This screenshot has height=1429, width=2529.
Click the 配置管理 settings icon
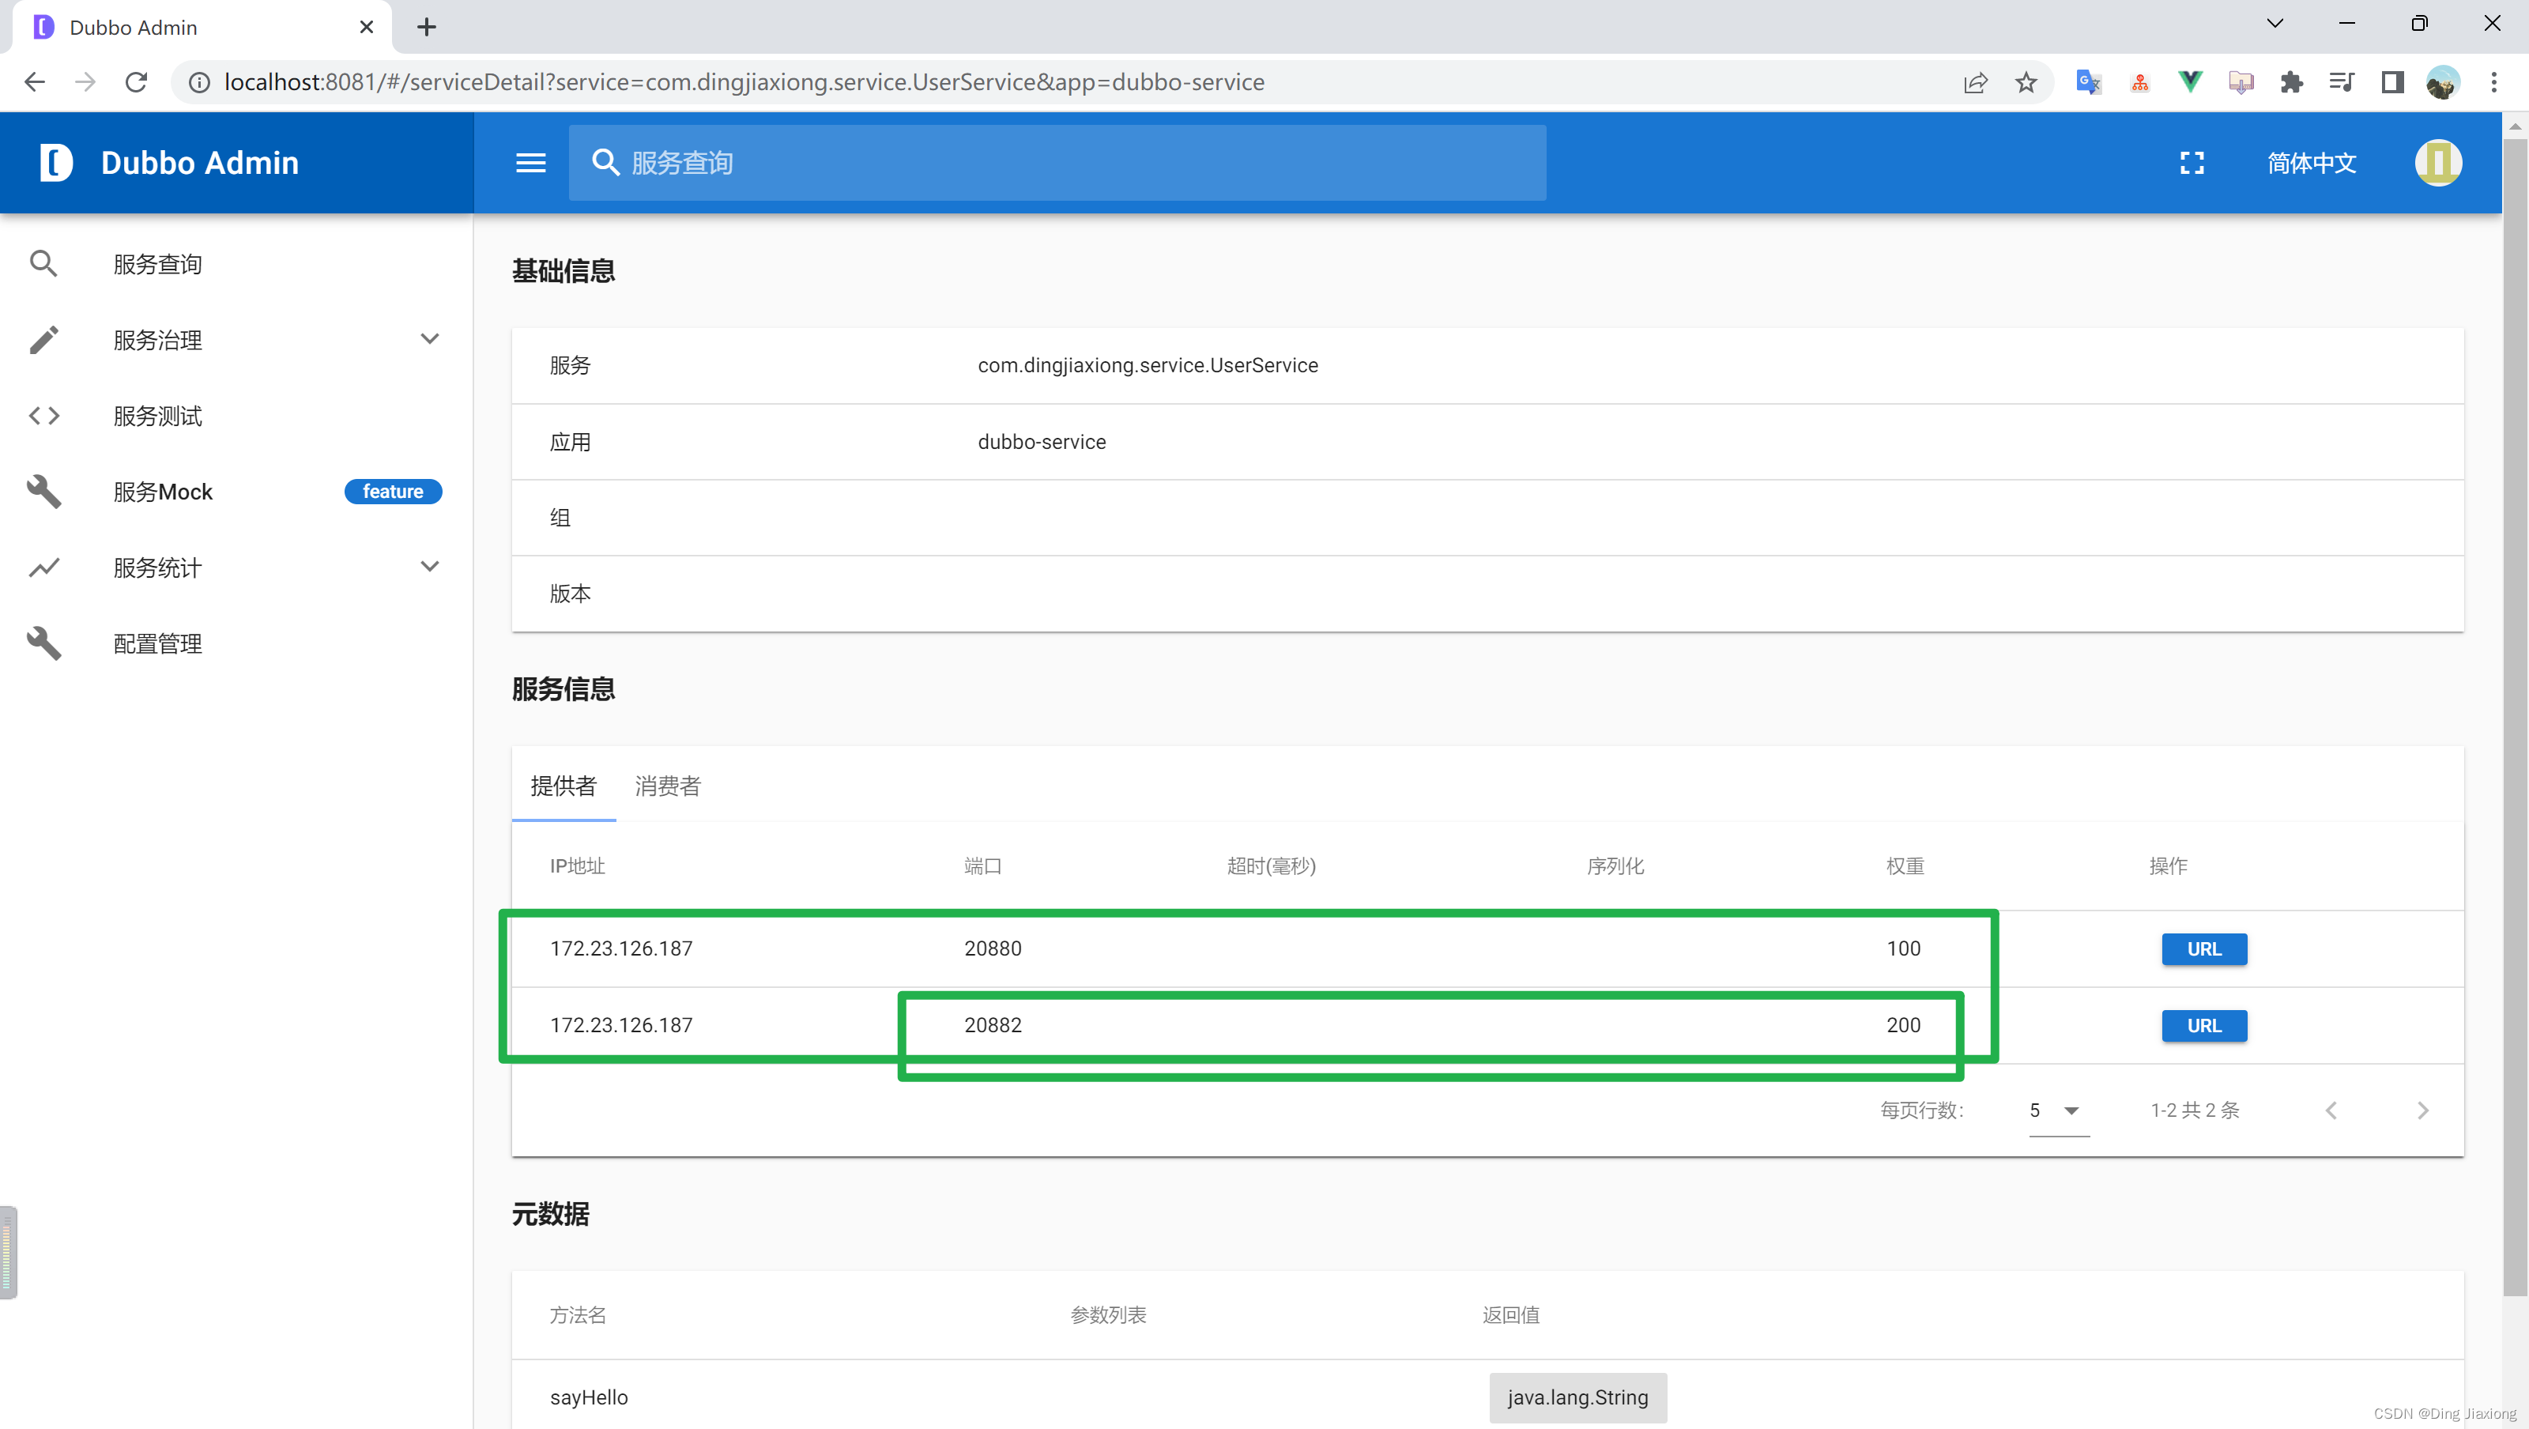(43, 643)
